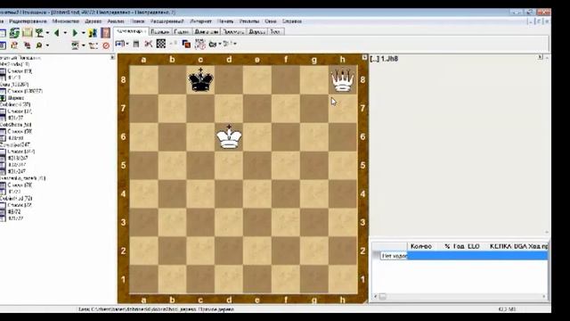The width and height of the screenshot is (570, 321).
Task: Open the question-mark help book icon
Action: click(x=105, y=33)
